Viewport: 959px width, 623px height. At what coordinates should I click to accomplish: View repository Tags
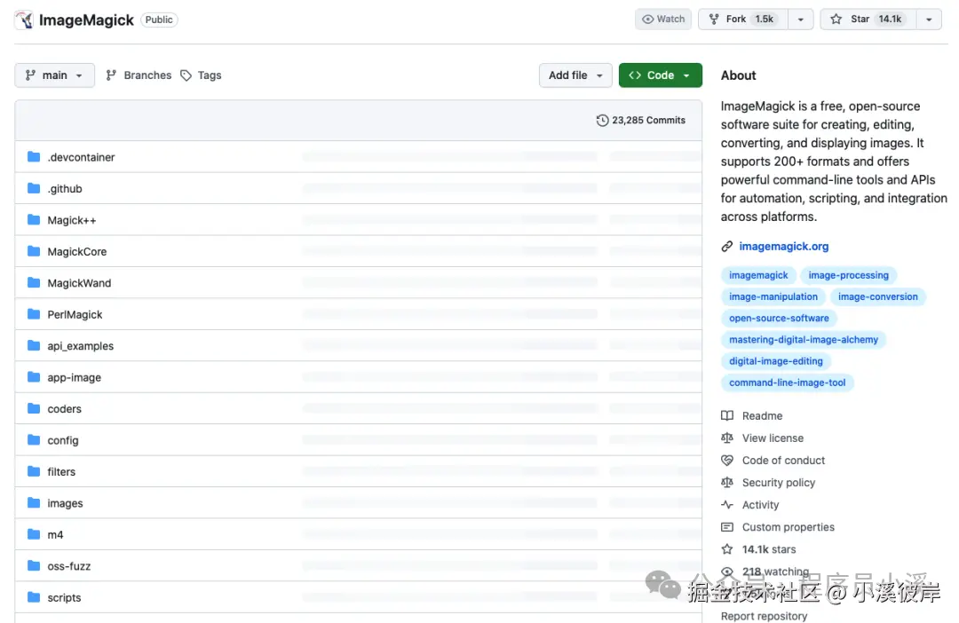[x=202, y=75]
